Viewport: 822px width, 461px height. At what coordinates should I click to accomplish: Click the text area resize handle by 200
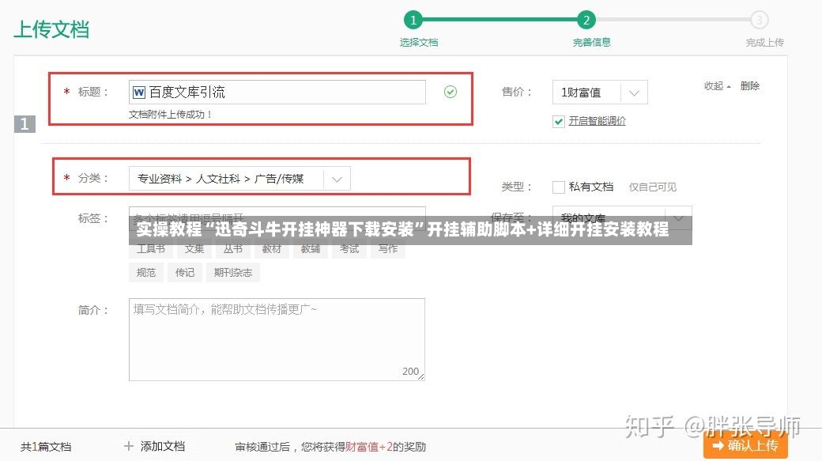click(421, 376)
